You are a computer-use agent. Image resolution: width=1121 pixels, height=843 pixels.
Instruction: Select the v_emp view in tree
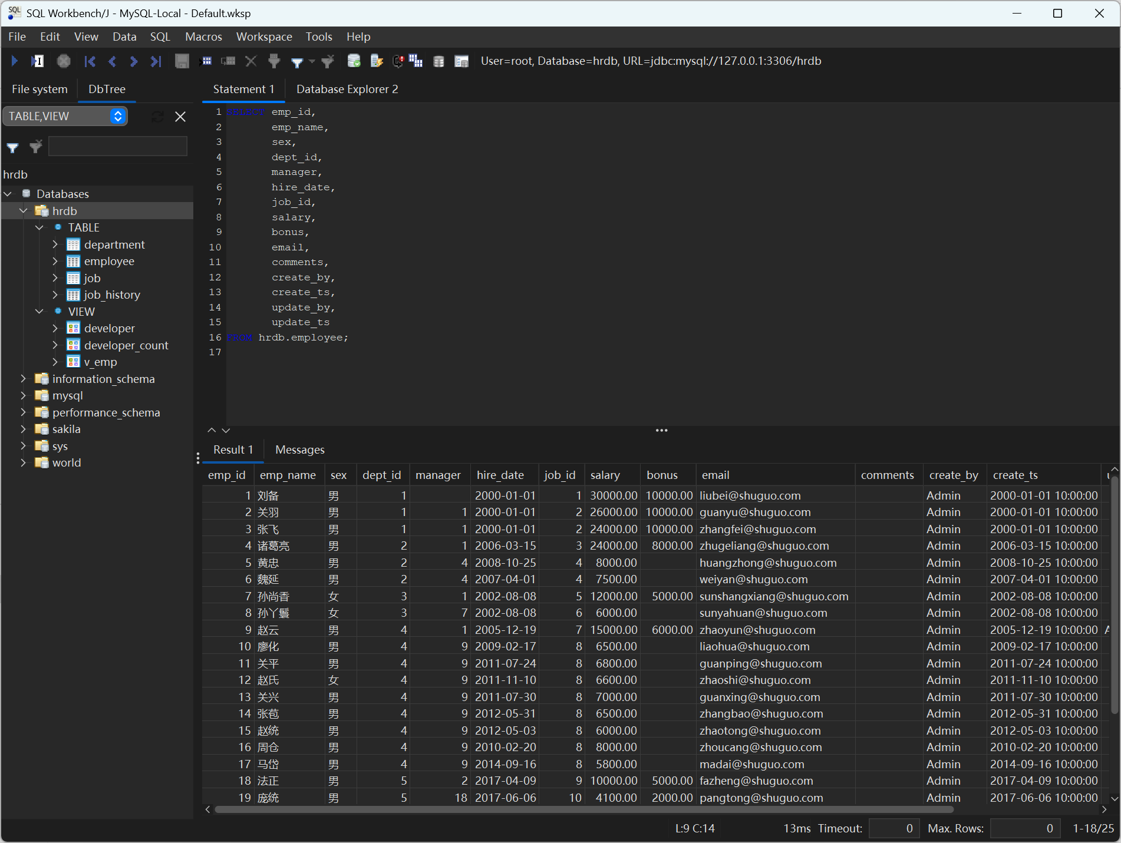(100, 362)
